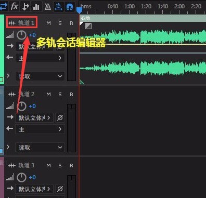Click the +0 volume value on 轨道 3
206x198 pixels.
pyautogui.click(x=32, y=177)
